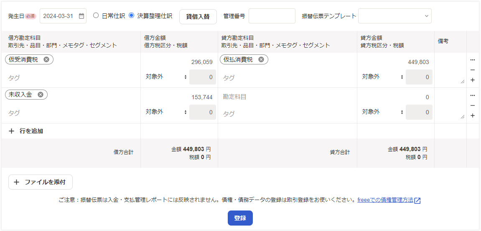Open the second row's three-dot options menu
The height and width of the screenshot is (231, 481).
tap(473, 95)
